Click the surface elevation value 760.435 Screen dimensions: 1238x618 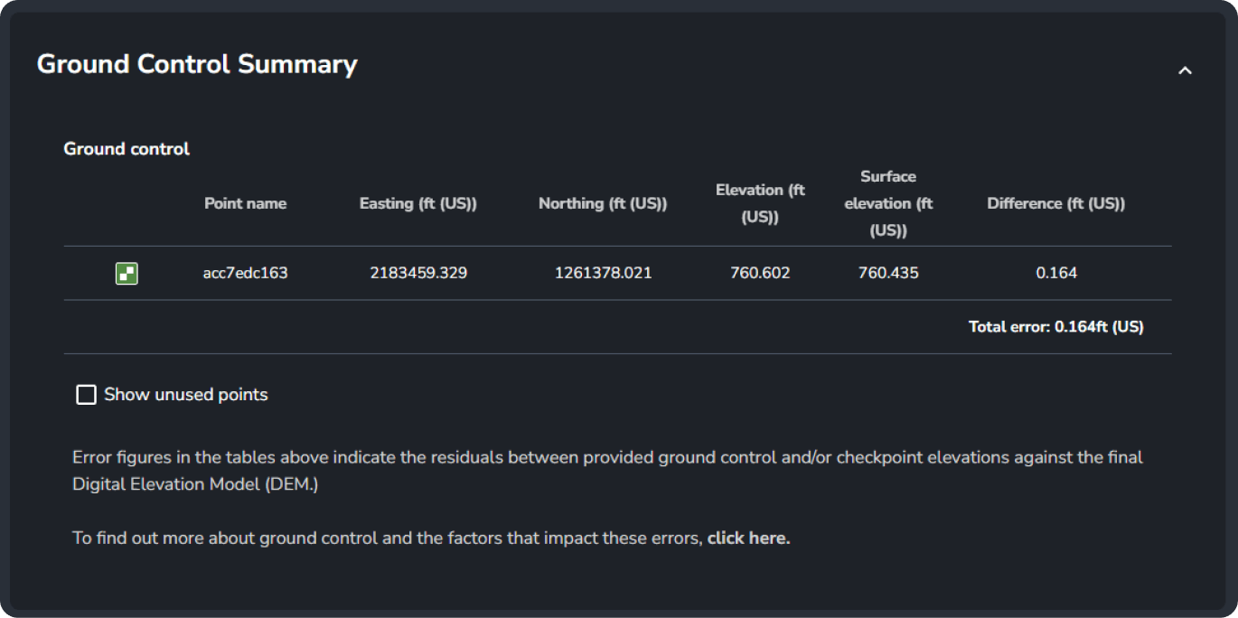click(888, 273)
